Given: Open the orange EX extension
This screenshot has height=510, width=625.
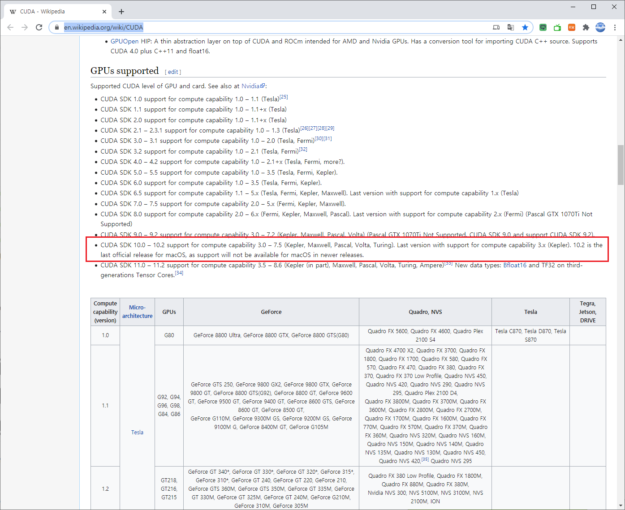Looking at the screenshot, I should point(572,27).
